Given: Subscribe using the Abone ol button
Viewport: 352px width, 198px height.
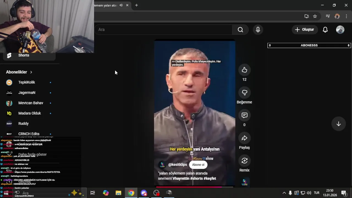Looking at the screenshot, I should [x=198, y=165].
